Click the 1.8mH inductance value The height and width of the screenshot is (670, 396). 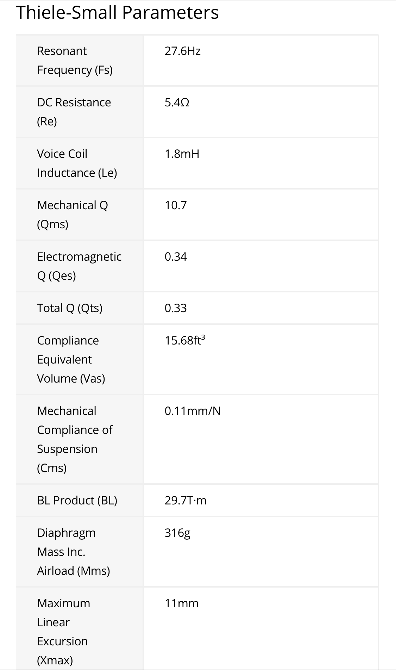182,154
